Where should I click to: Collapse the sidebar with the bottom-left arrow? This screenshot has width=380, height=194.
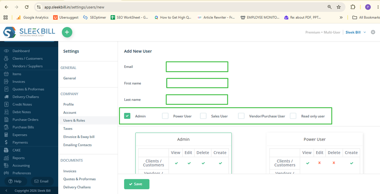point(6,190)
